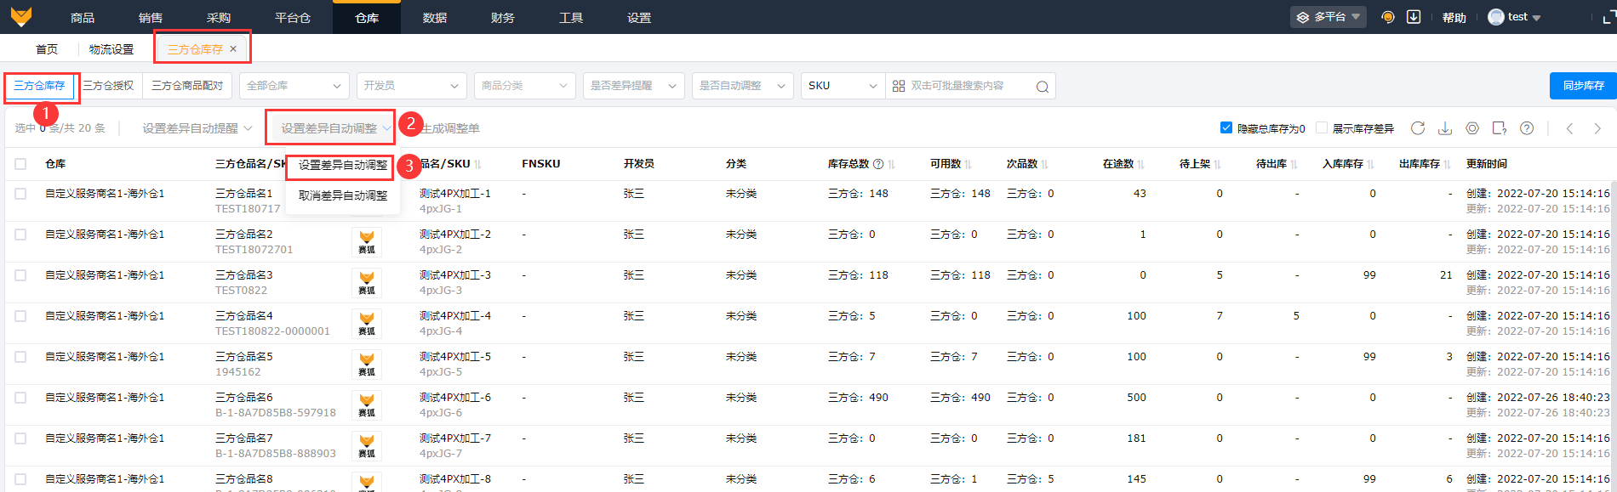This screenshot has height=492, width=1617.
Task: Switch to 三方仓商品配对 tab
Action: [187, 86]
